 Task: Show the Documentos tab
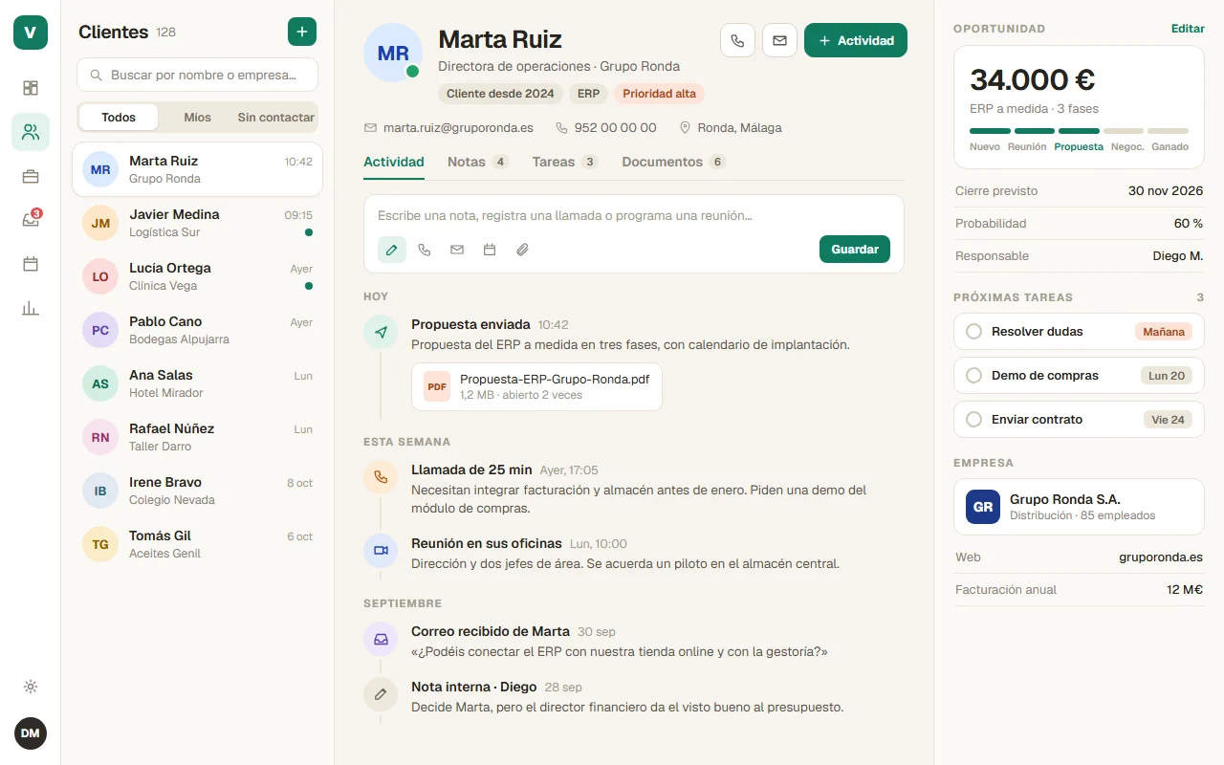pyautogui.click(x=674, y=162)
